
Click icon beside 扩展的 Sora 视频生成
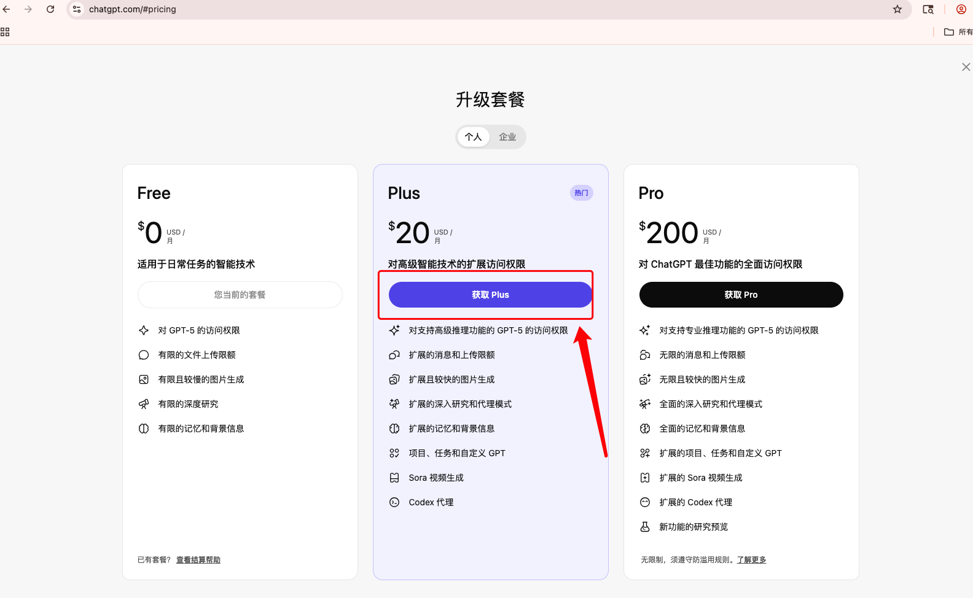click(x=645, y=478)
